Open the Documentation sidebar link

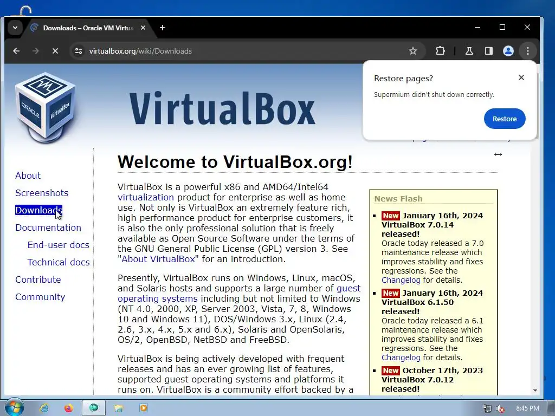(x=48, y=227)
